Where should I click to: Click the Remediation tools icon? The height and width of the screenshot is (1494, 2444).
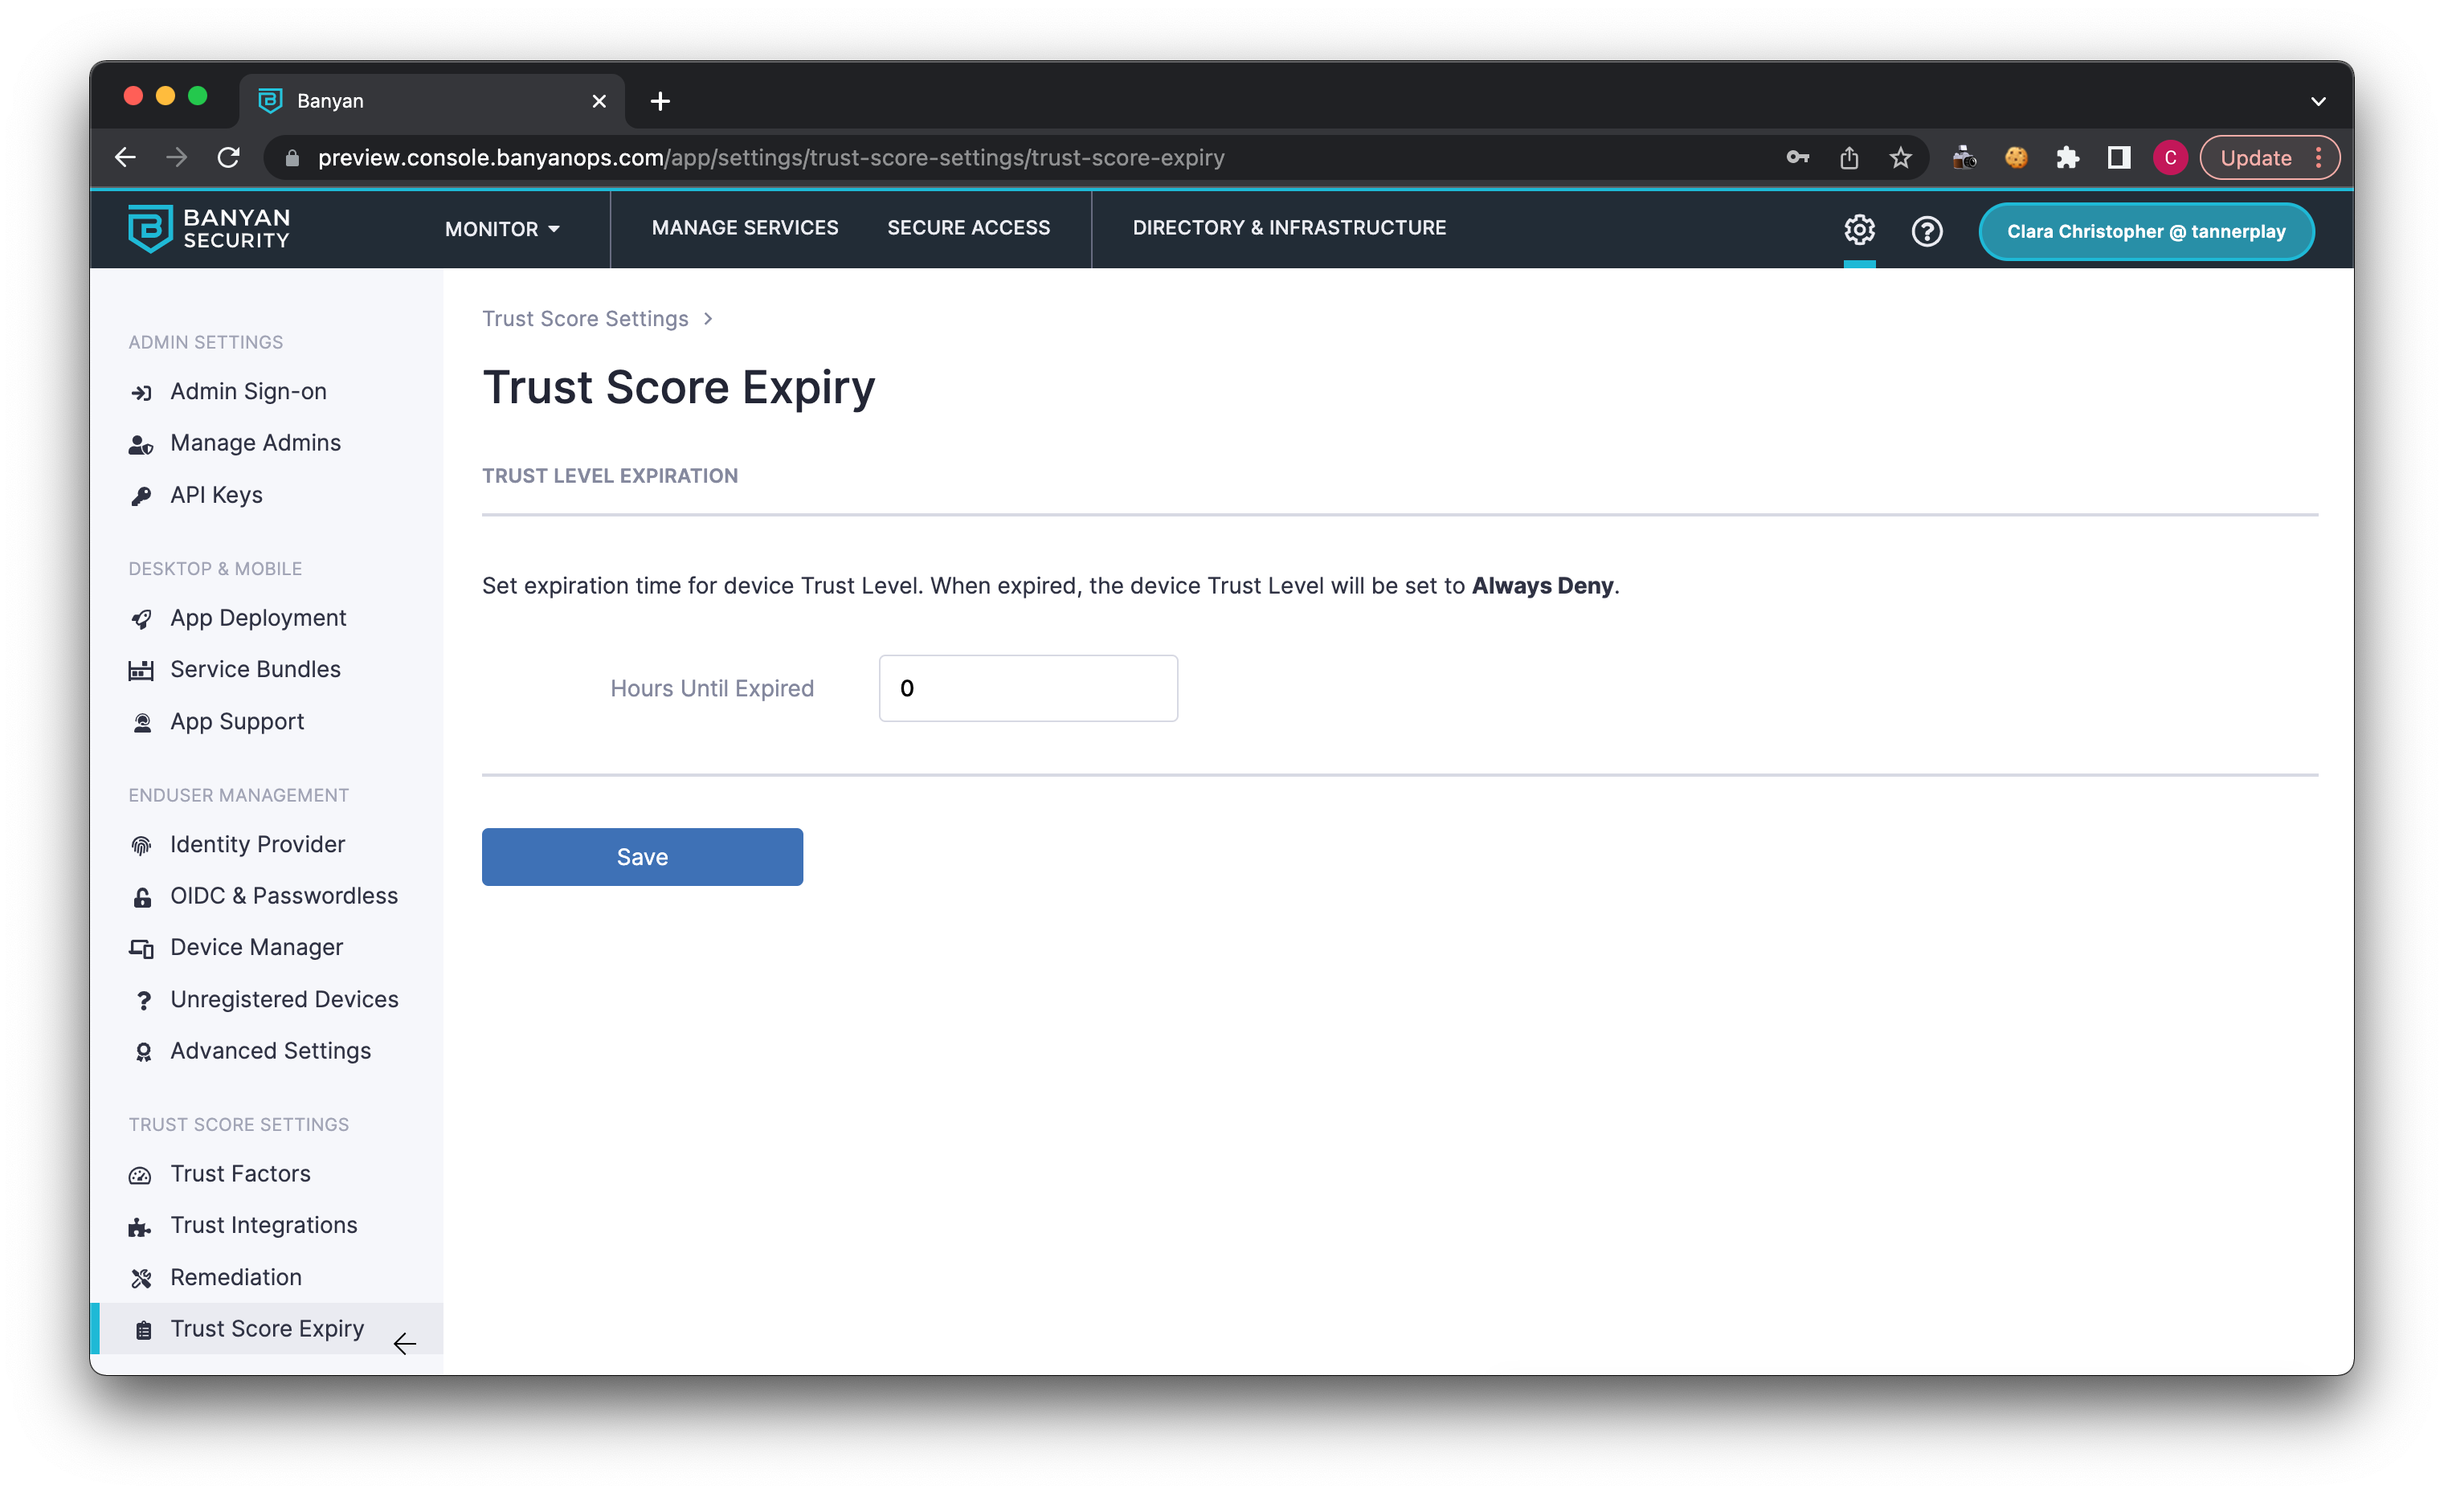(142, 1278)
